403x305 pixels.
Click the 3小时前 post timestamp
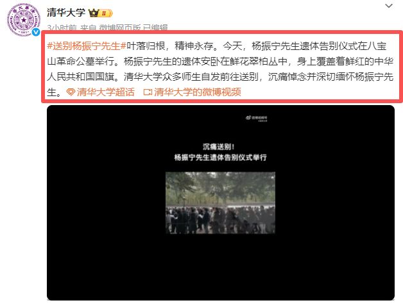tap(62, 28)
